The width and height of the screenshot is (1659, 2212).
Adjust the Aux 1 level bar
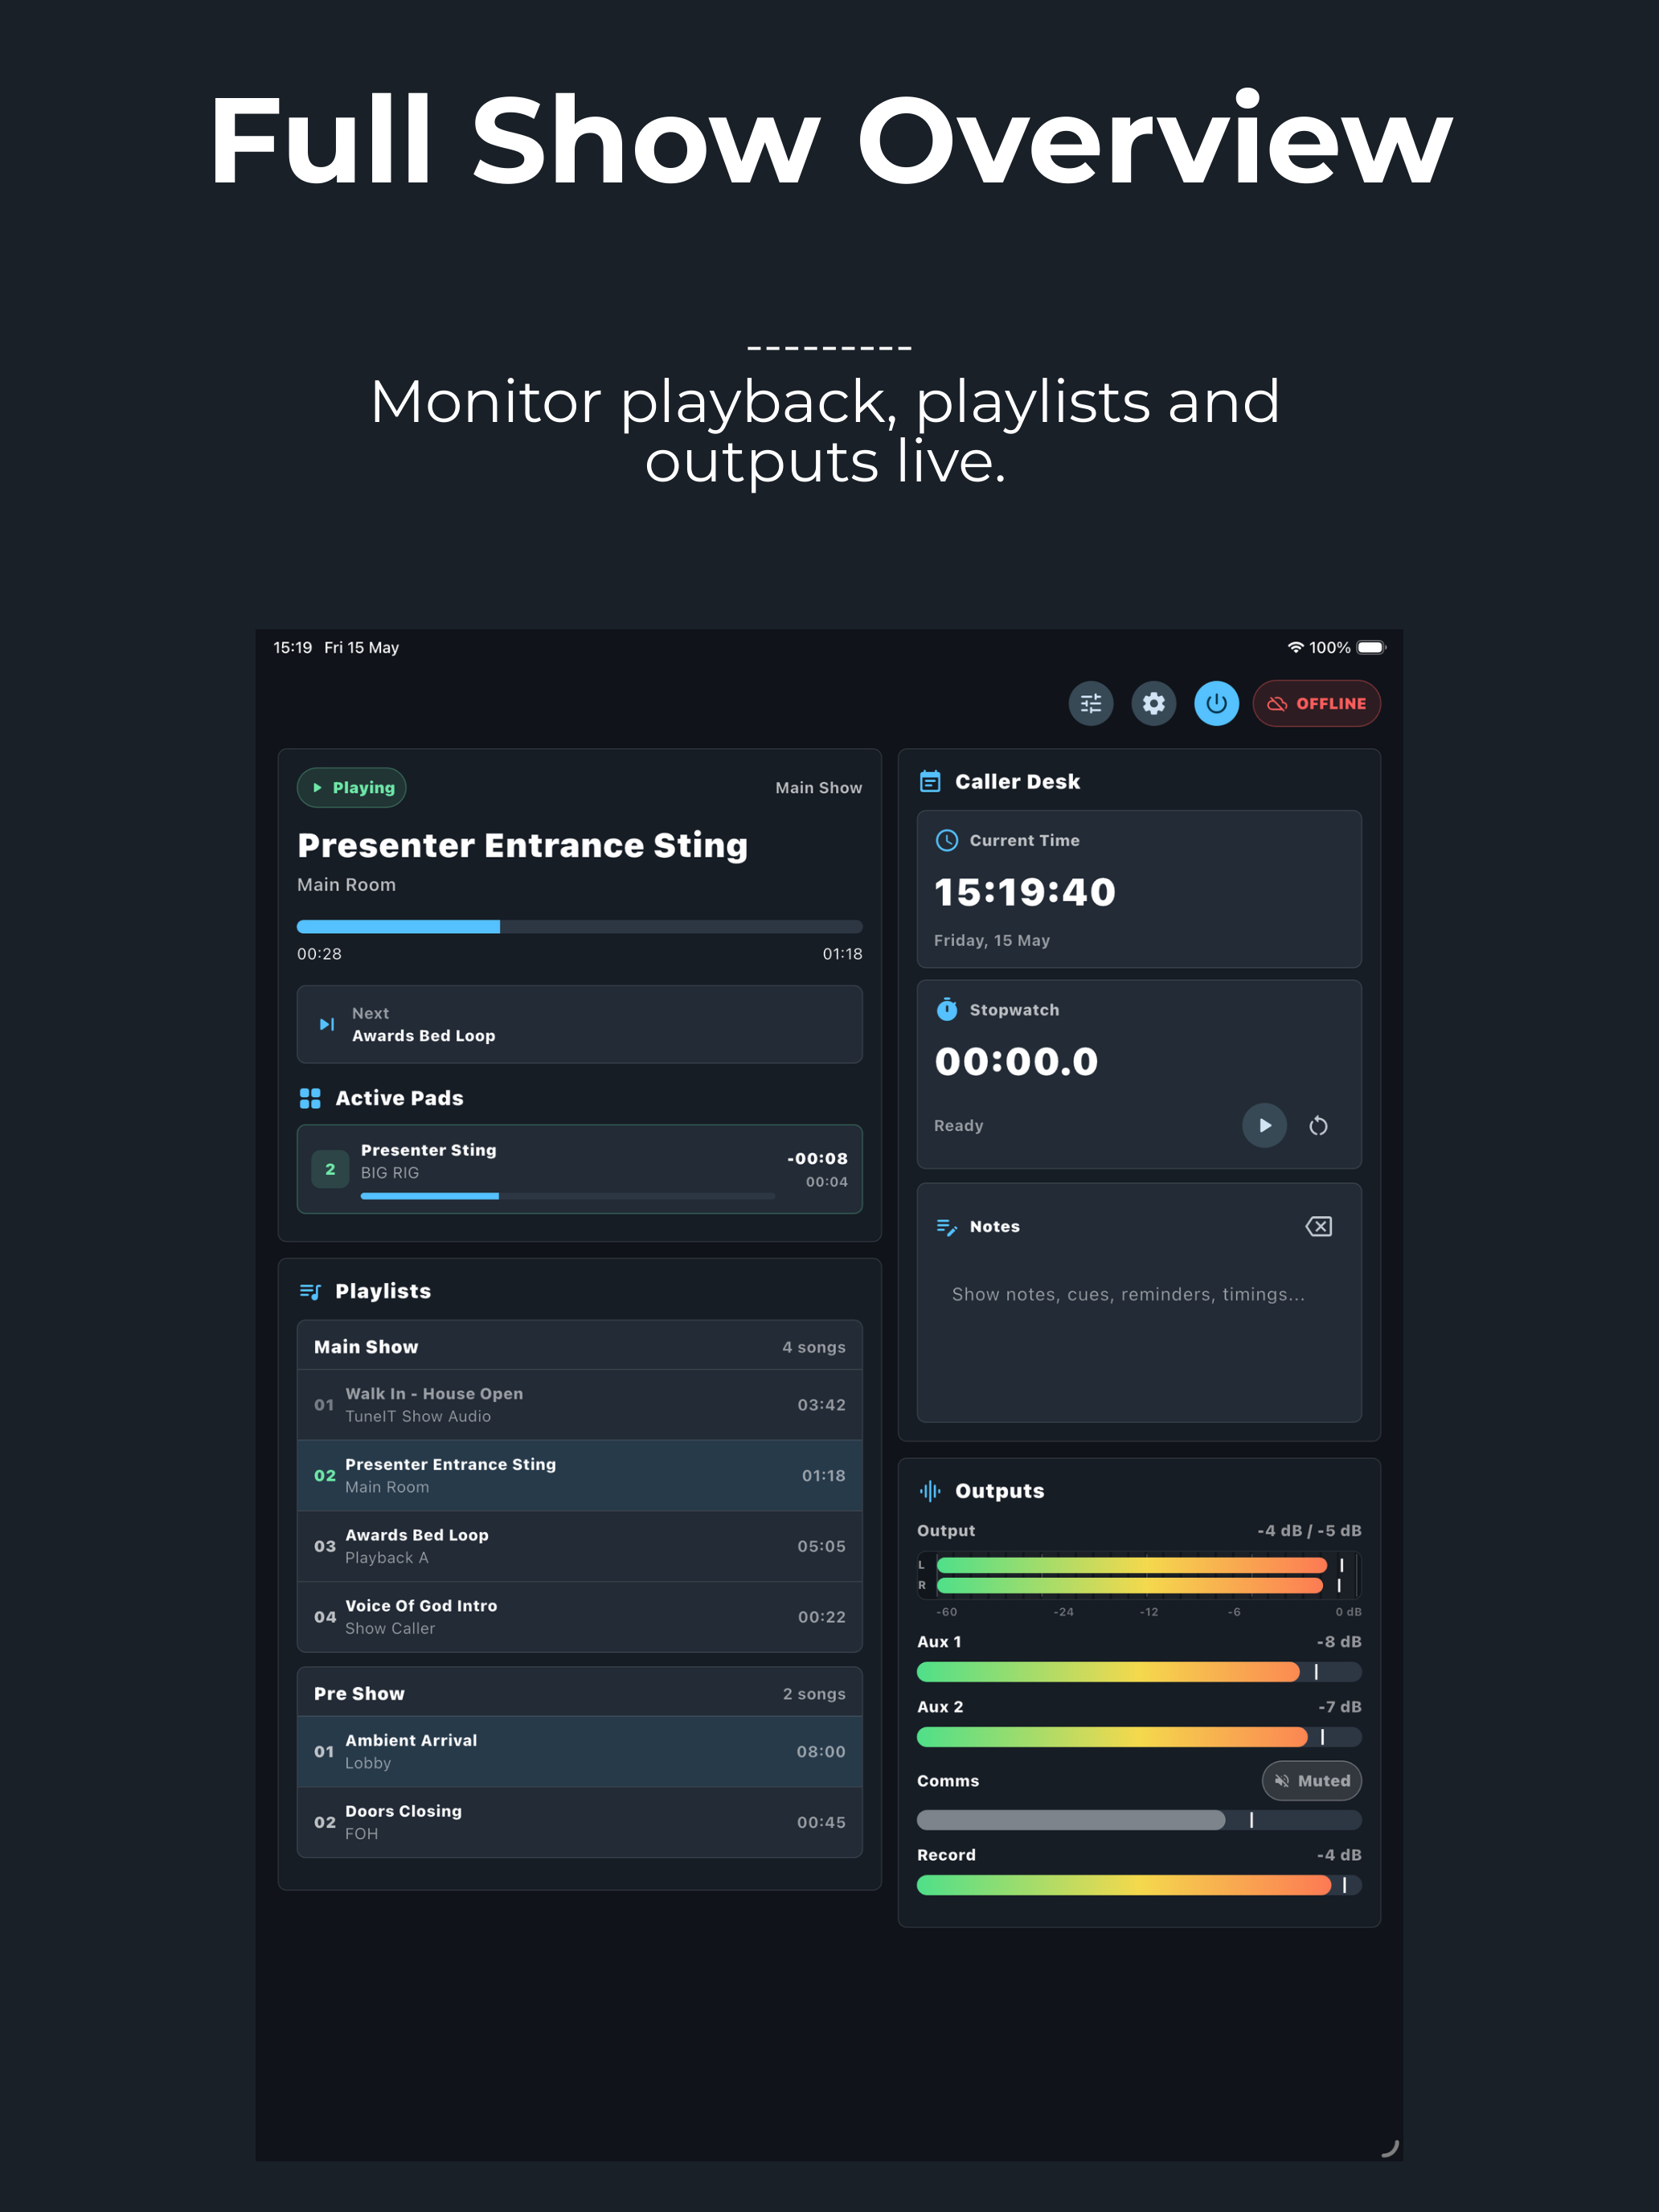[1139, 1672]
